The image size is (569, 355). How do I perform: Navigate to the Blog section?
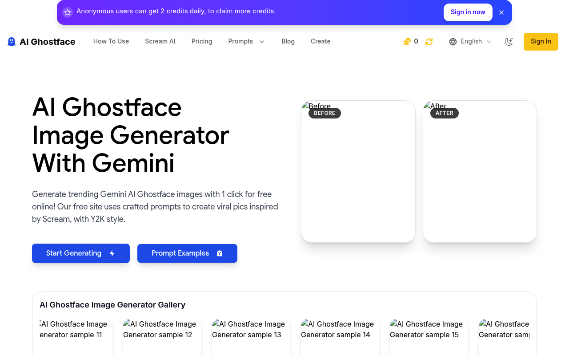pos(288,41)
